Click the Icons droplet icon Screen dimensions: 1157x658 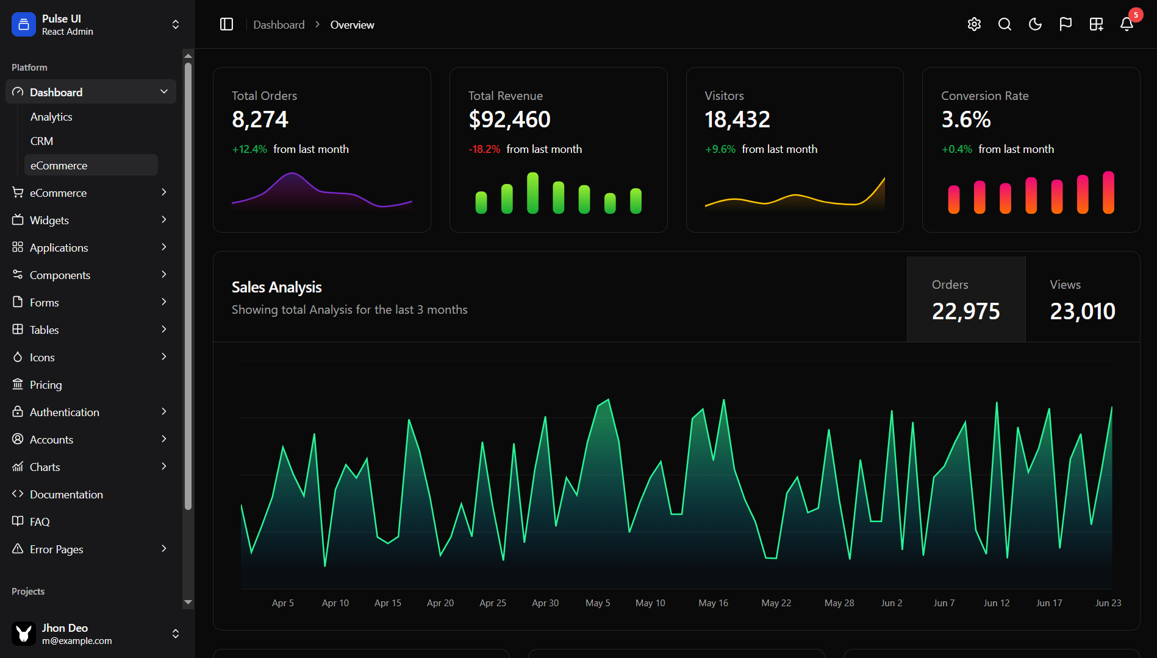click(18, 357)
